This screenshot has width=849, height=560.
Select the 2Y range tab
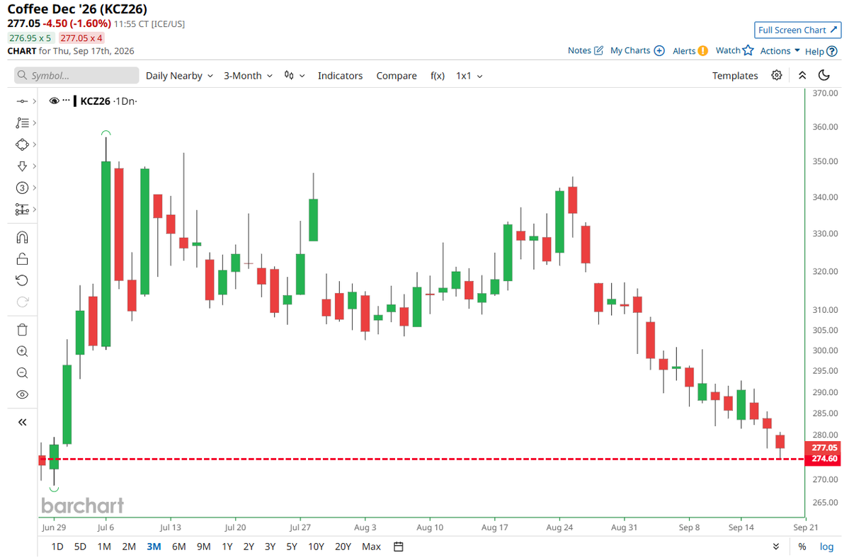pyautogui.click(x=249, y=547)
